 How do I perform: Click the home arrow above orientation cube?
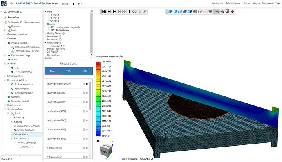click(98, 141)
